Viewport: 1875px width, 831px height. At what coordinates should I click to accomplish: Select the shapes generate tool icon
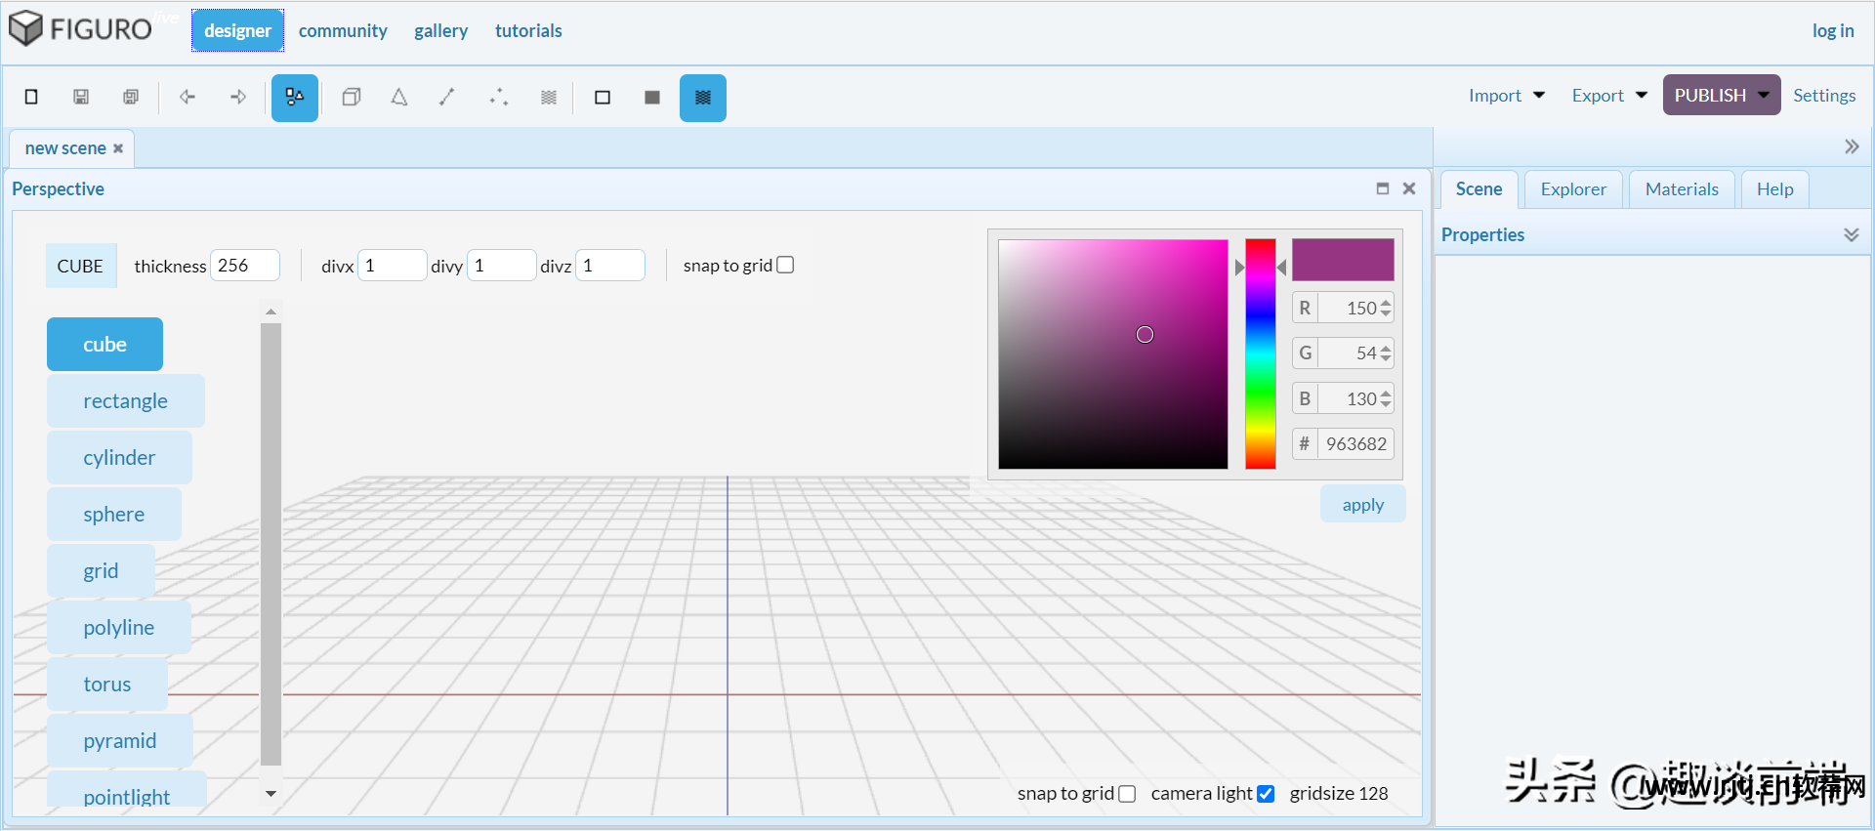(x=295, y=98)
